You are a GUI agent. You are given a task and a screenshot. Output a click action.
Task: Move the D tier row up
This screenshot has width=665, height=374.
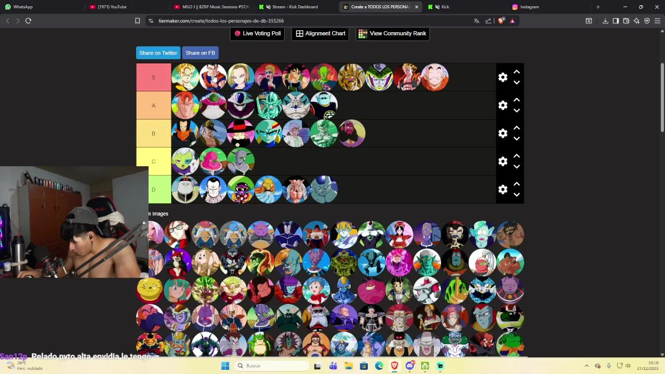point(516,184)
